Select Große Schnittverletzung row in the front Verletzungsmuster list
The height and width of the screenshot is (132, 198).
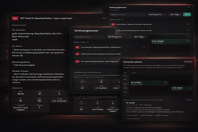(110, 54)
